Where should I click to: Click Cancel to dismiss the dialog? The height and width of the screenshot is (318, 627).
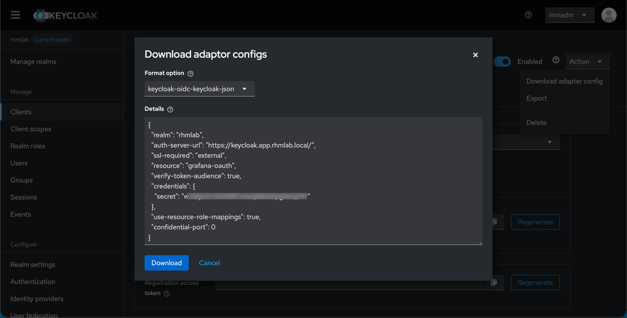pos(209,263)
